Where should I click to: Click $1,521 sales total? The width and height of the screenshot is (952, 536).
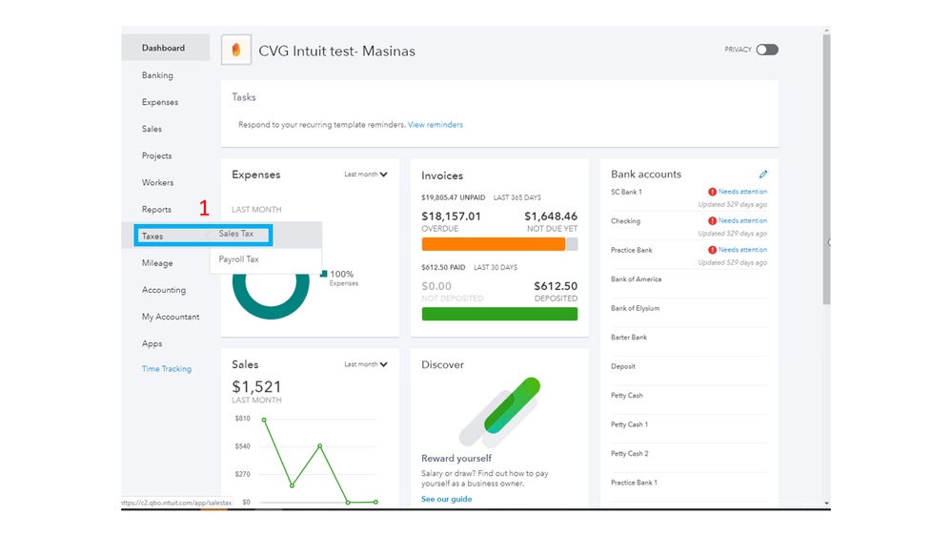point(257,387)
